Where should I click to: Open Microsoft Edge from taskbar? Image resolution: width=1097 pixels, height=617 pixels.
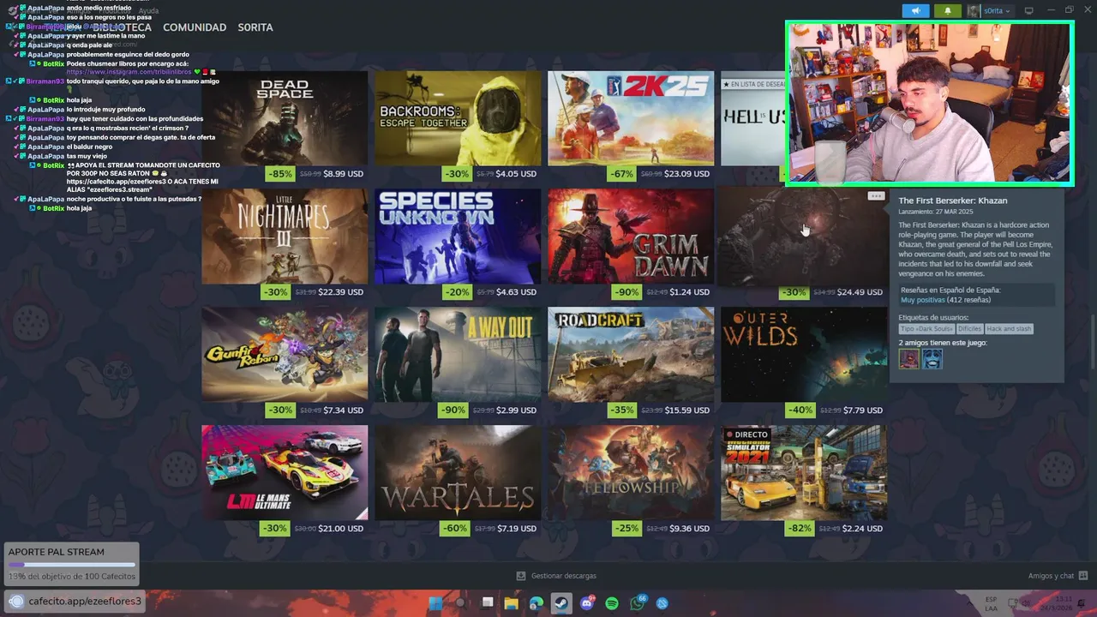(x=537, y=603)
